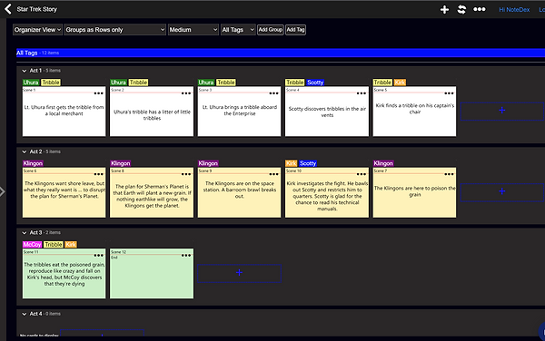Collapse the Act 1 group
545x341 pixels.
24,71
